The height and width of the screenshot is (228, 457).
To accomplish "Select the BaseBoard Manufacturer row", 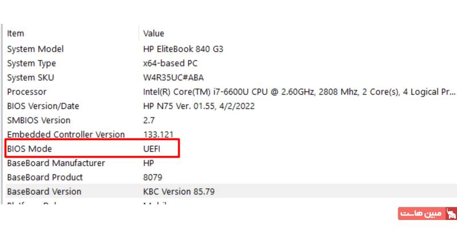I will coord(56,163).
